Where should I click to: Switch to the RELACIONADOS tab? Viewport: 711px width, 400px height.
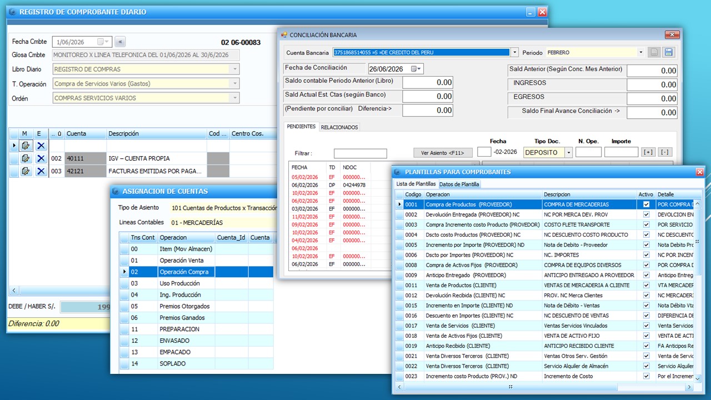(339, 127)
